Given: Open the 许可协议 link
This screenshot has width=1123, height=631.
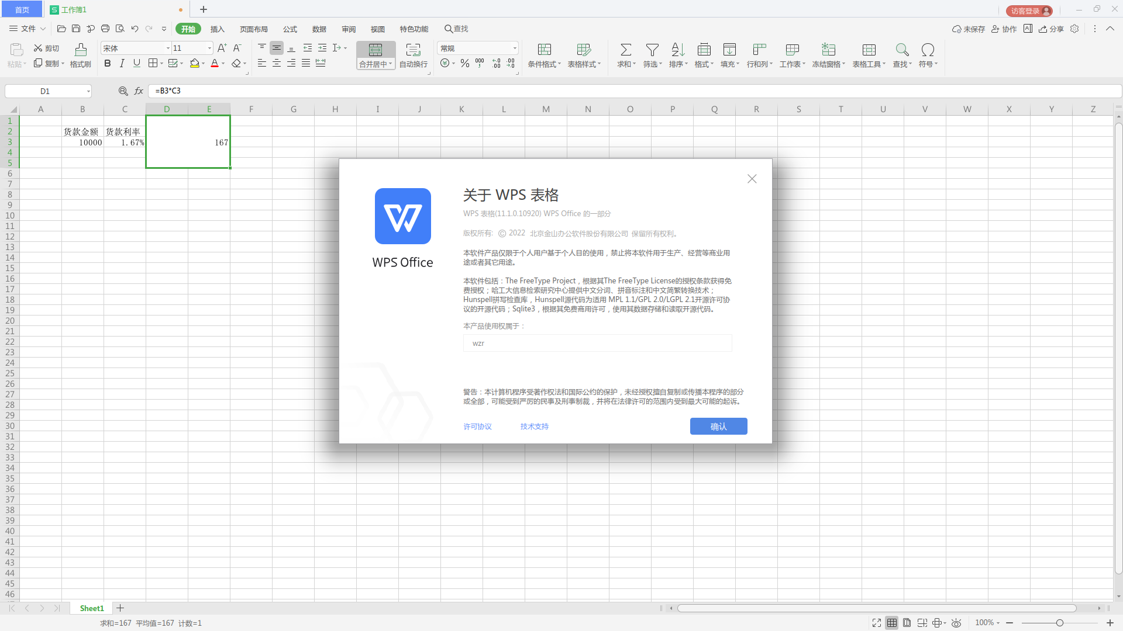Looking at the screenshot, I should point(477,426).
